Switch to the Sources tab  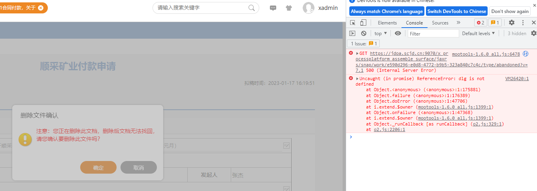[x=440, y=22]
